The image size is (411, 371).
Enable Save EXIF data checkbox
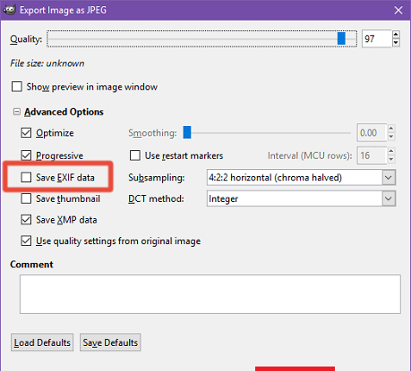(x=26, y=177)
